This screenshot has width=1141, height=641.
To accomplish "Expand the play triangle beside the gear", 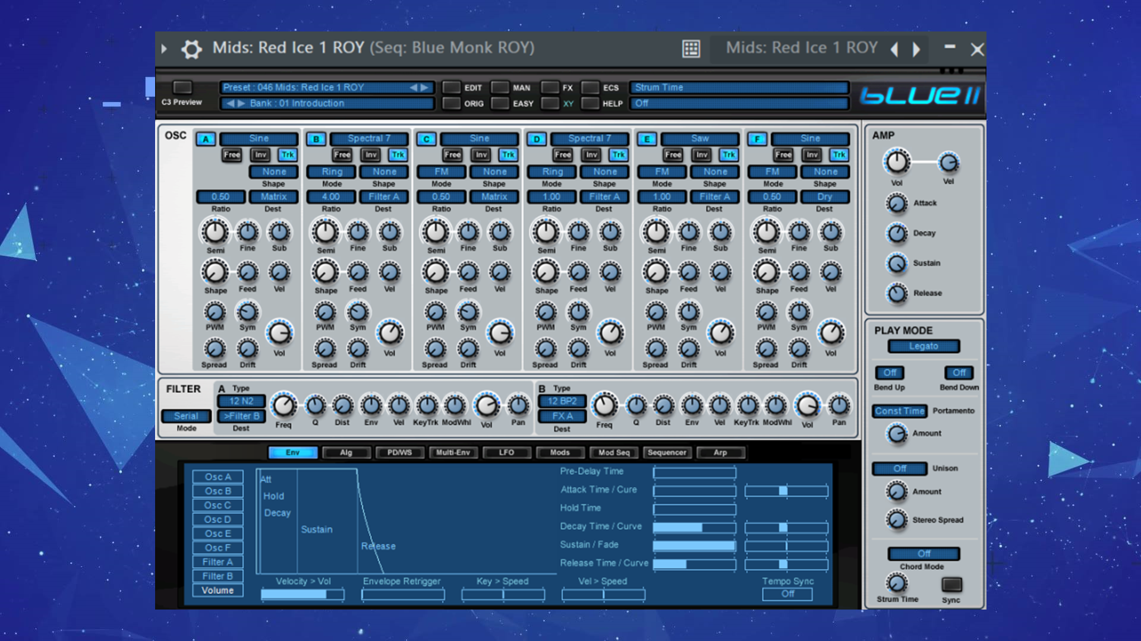I will point(164,49).
